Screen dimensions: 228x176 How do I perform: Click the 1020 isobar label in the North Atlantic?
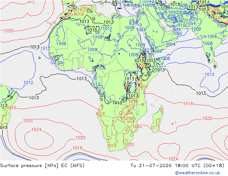tap(9, 31)
